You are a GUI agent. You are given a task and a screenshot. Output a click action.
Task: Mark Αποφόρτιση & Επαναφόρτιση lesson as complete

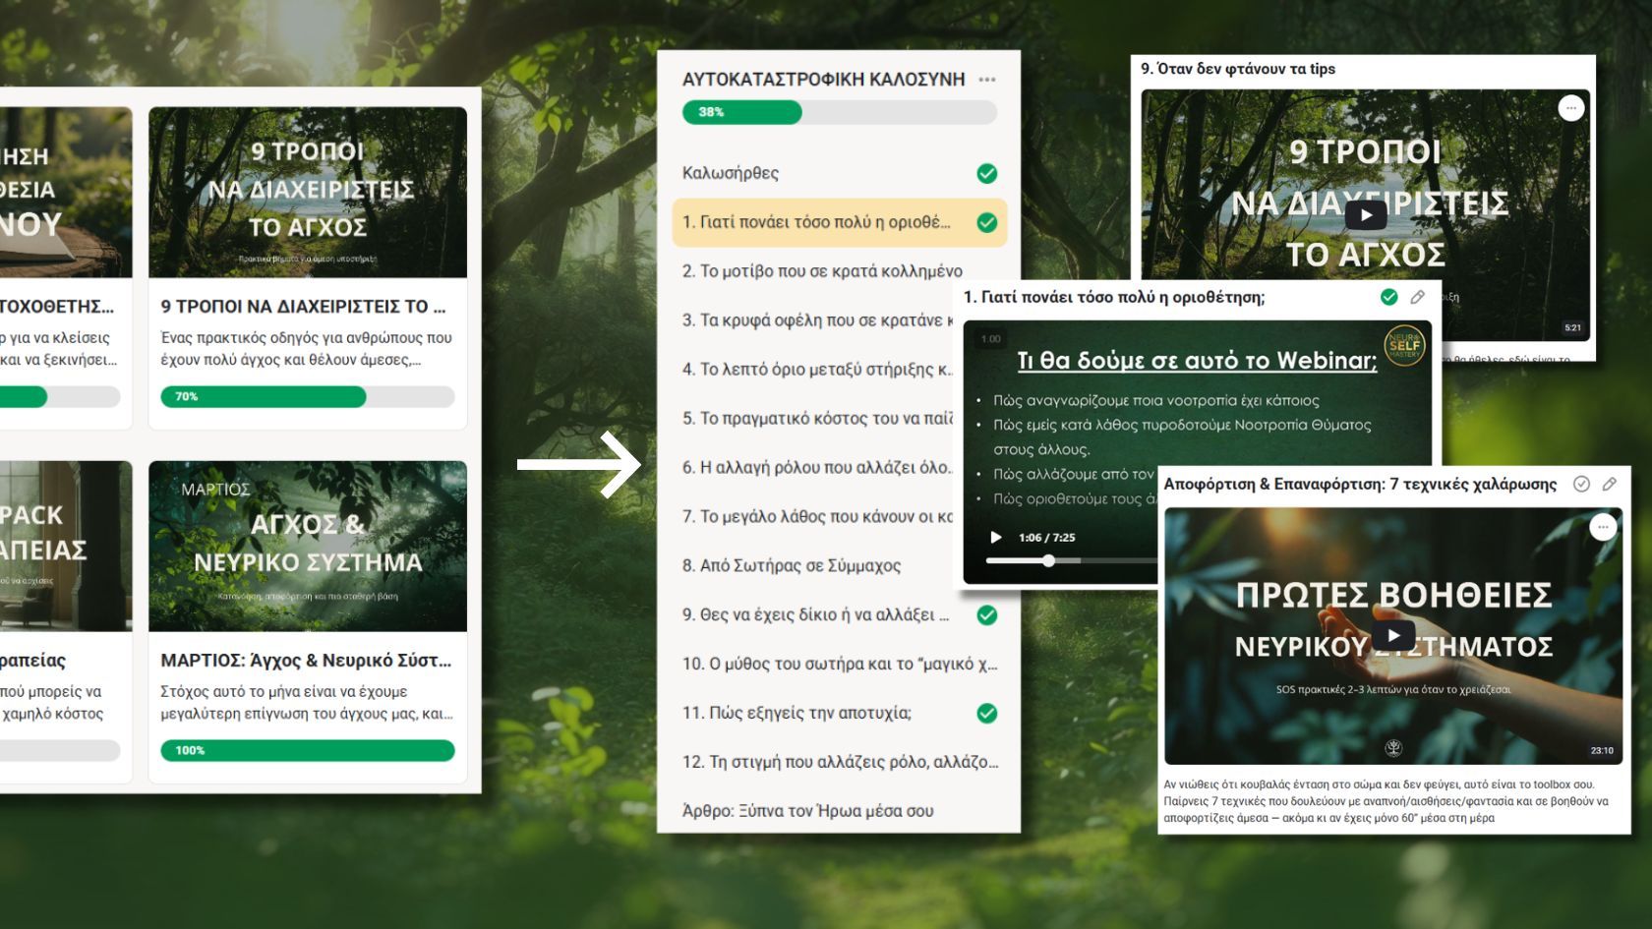point(1581,484)
